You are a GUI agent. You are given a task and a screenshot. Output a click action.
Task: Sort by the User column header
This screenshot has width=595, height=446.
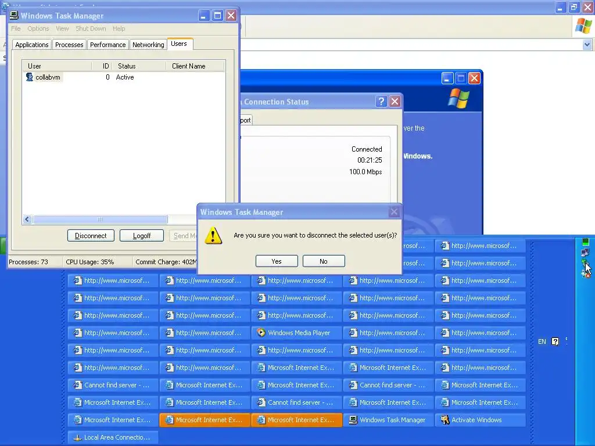pyautogui.click(x=57, y=66)
